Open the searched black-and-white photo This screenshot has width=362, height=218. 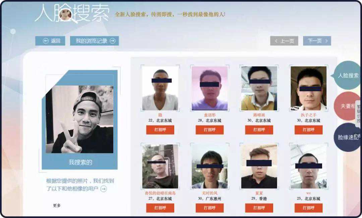point(79,119)
